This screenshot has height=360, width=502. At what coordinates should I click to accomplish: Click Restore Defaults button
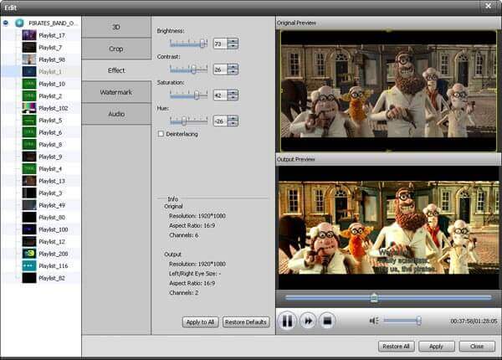[245, 321]
